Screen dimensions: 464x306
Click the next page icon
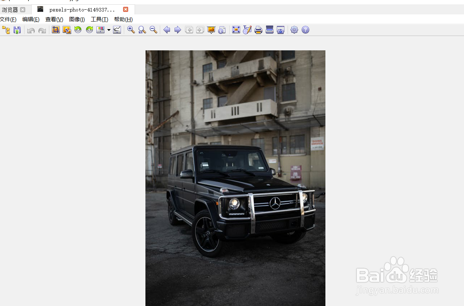point(200,30)
